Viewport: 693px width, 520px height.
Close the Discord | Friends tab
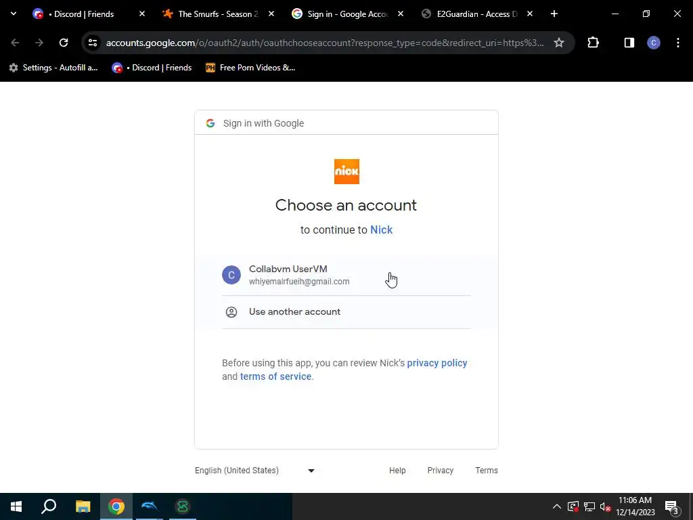pyautogui.click(x=142, y=14)
